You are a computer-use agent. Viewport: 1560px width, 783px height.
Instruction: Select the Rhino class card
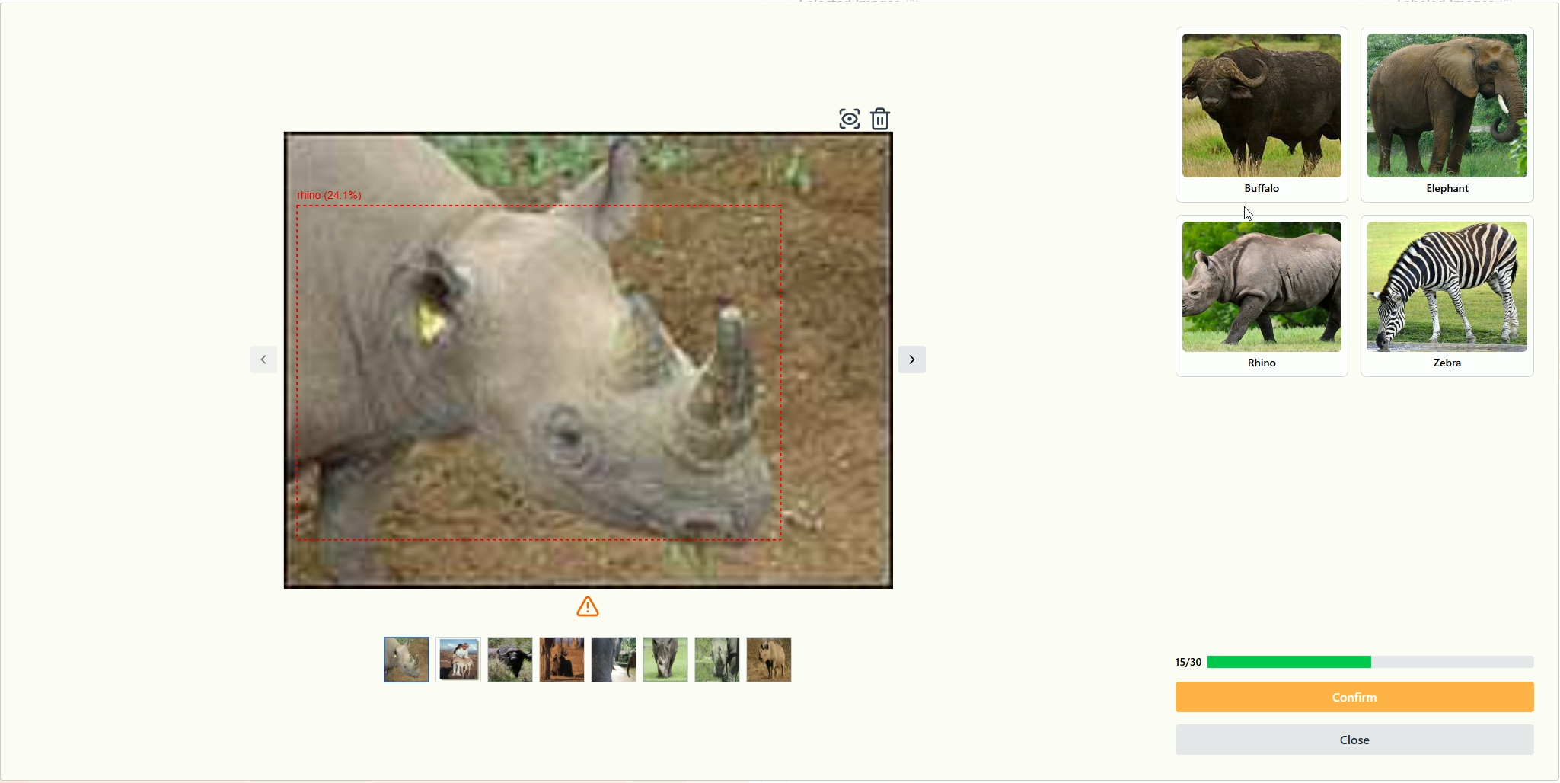(x=1262, y=296)
